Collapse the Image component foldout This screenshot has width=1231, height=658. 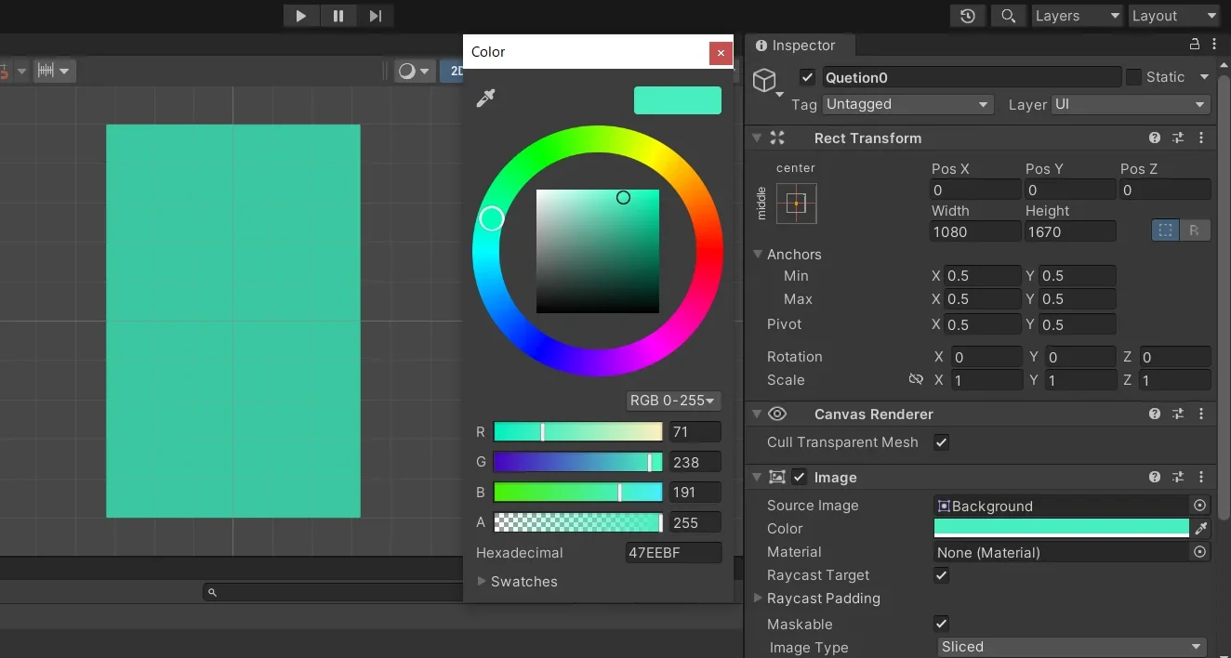pos(757,477)
